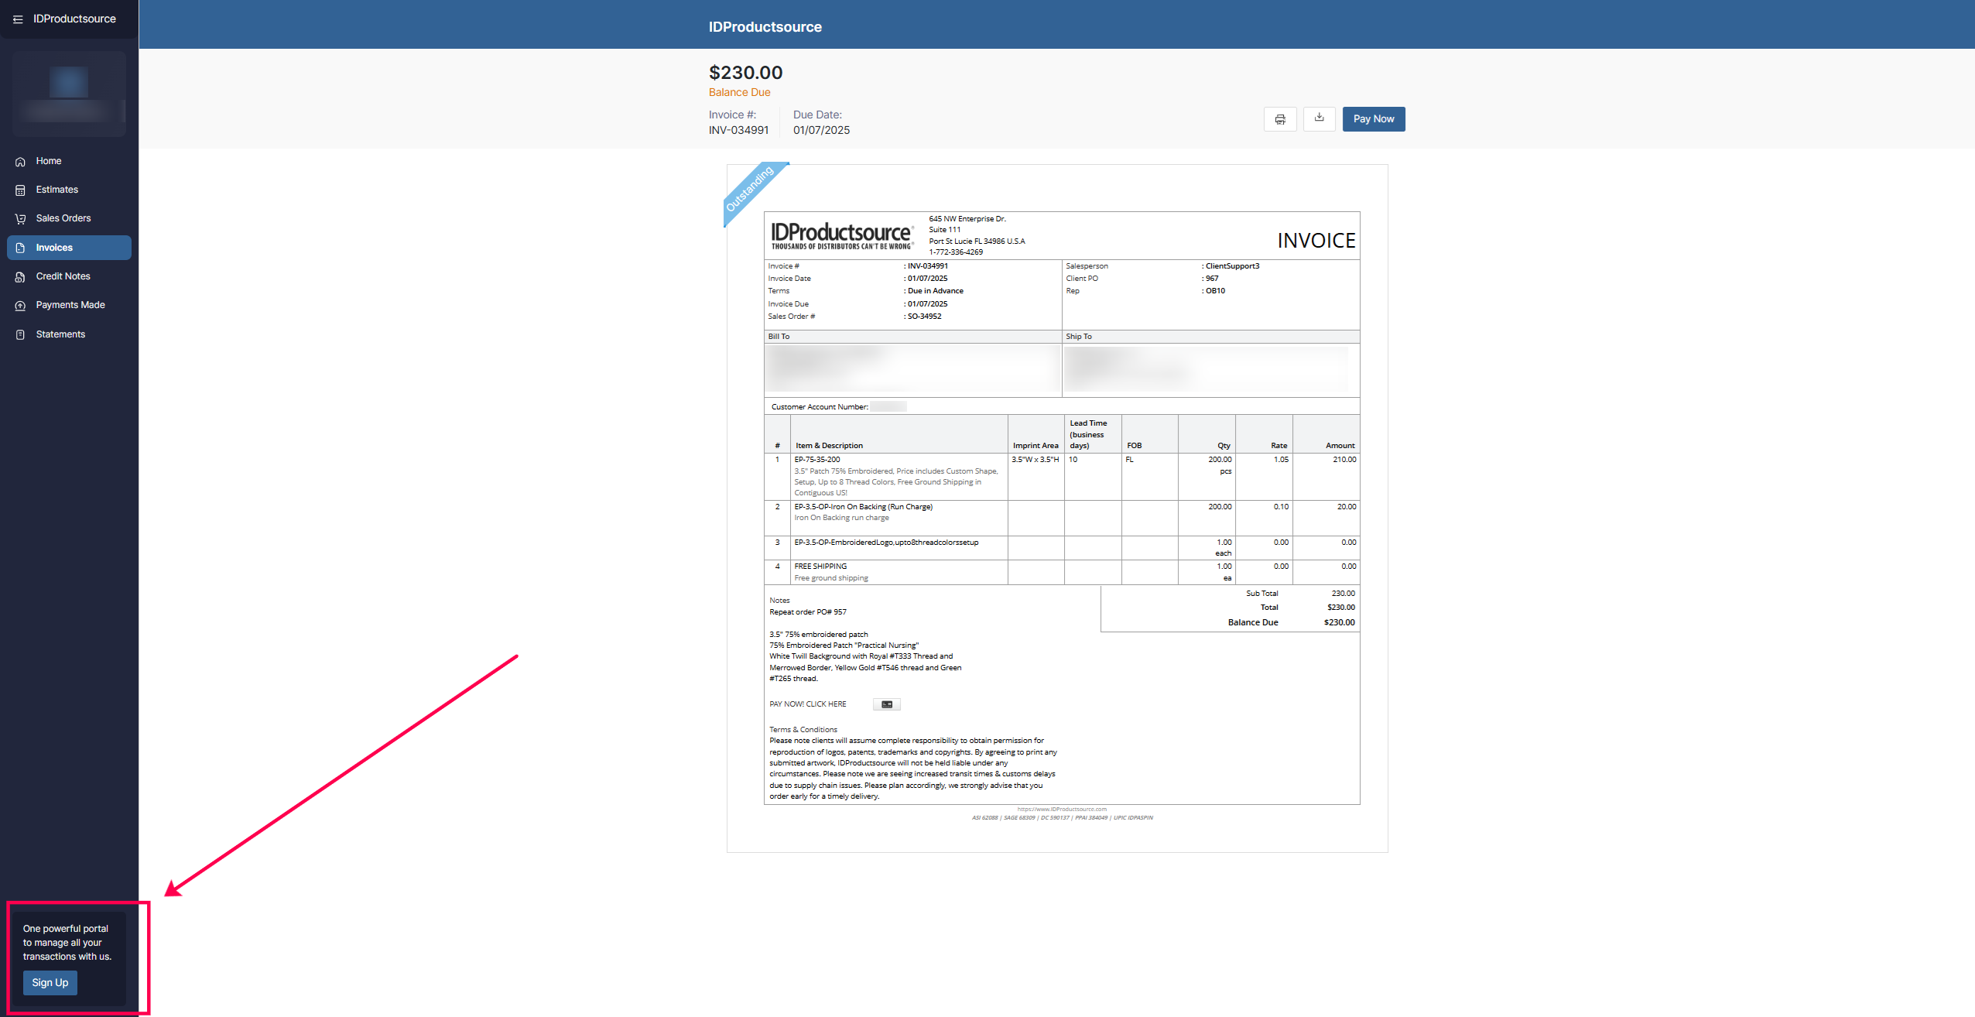1975x1017 pixels.
Task: Click the download invoice icon
Action: coord(1320,118)
